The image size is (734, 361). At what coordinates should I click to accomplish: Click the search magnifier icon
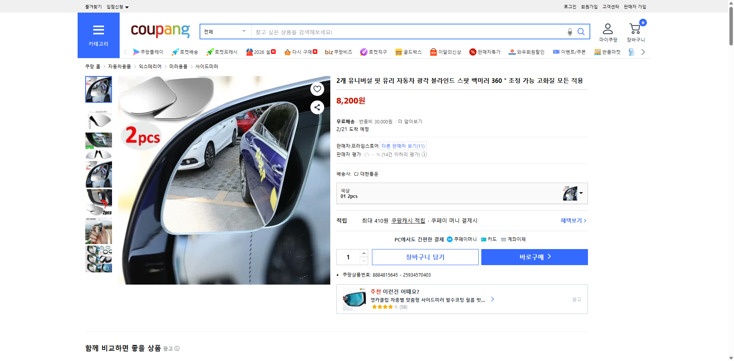click(x=581, y=32)
